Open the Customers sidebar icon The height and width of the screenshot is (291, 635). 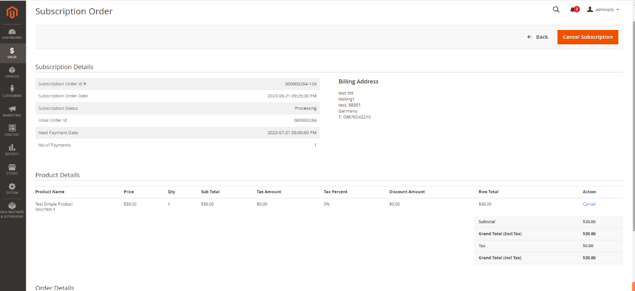click(12, 91)
